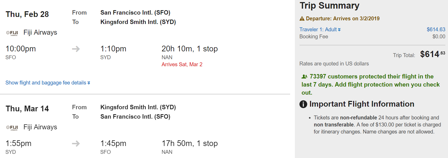The image size is (448, 158).
Task: Click the green customers icon before 73397
Action: tap(305, 77)
